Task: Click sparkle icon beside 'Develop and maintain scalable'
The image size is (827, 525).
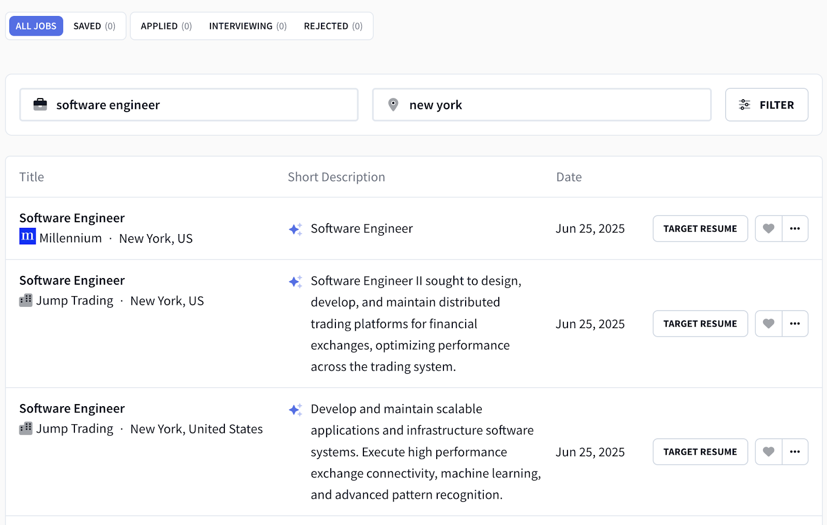Action: click(x=295, y=409)
